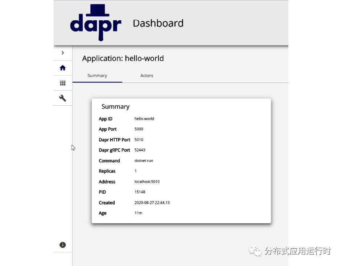Click the Address label
The image size is (342, 266).
(x=107, y=182)
